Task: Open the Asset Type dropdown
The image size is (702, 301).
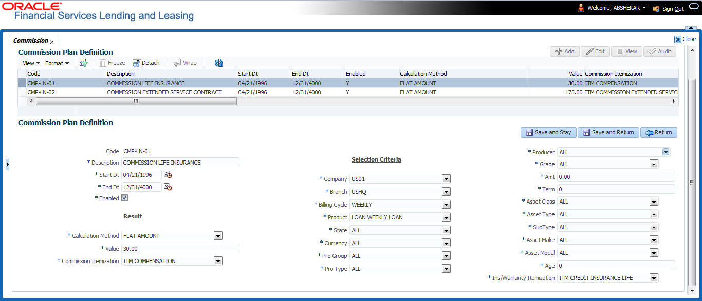Action: pyautogui.click(x=654, y=214)
